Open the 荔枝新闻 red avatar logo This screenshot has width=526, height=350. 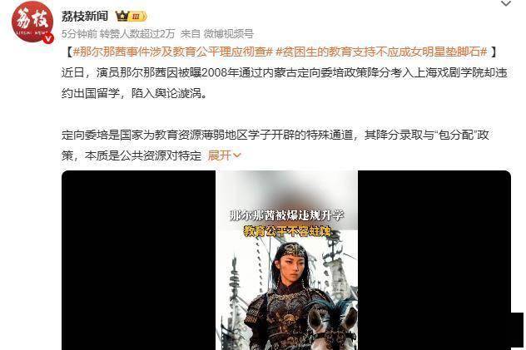(x=32, y=22)
